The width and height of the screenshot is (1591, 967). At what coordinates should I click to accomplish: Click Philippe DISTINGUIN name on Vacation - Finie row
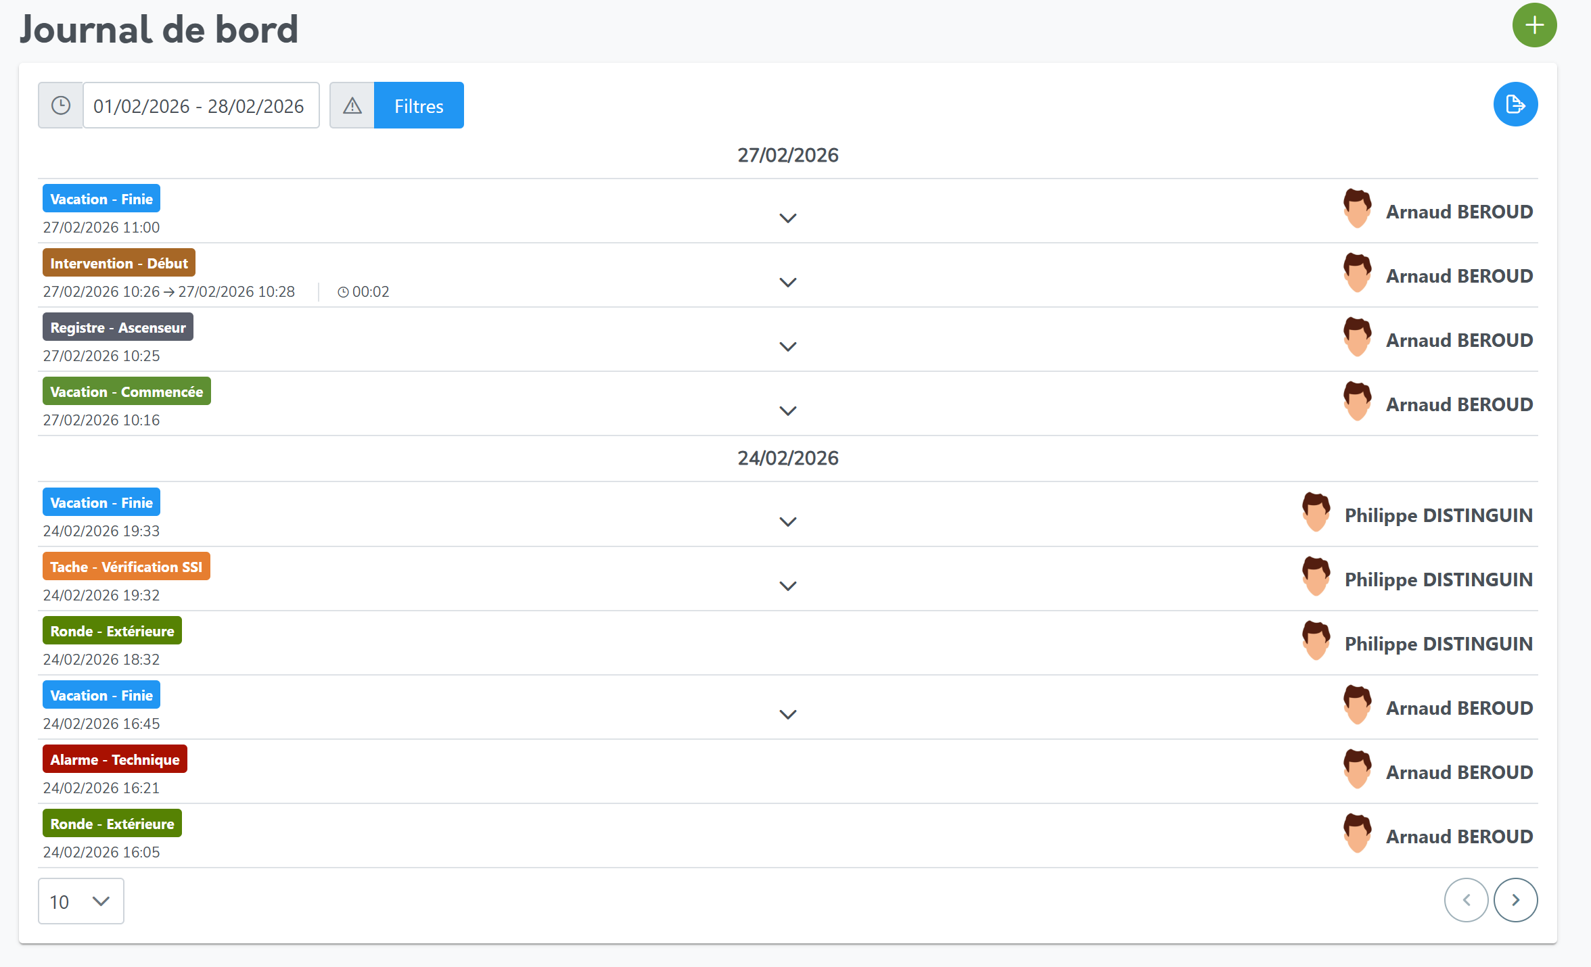click(x=1438, y=515)
